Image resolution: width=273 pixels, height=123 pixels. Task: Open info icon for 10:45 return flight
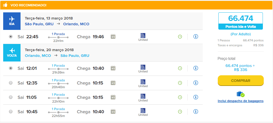coord(196,112)
